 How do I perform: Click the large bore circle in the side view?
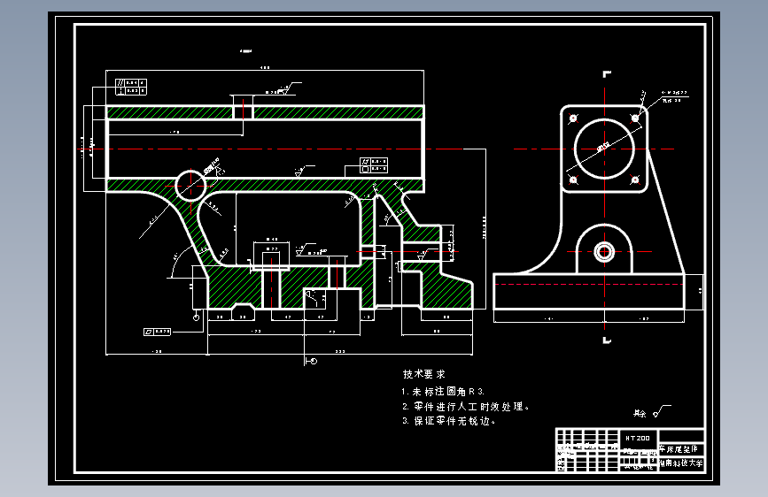(x=604, y=149)
